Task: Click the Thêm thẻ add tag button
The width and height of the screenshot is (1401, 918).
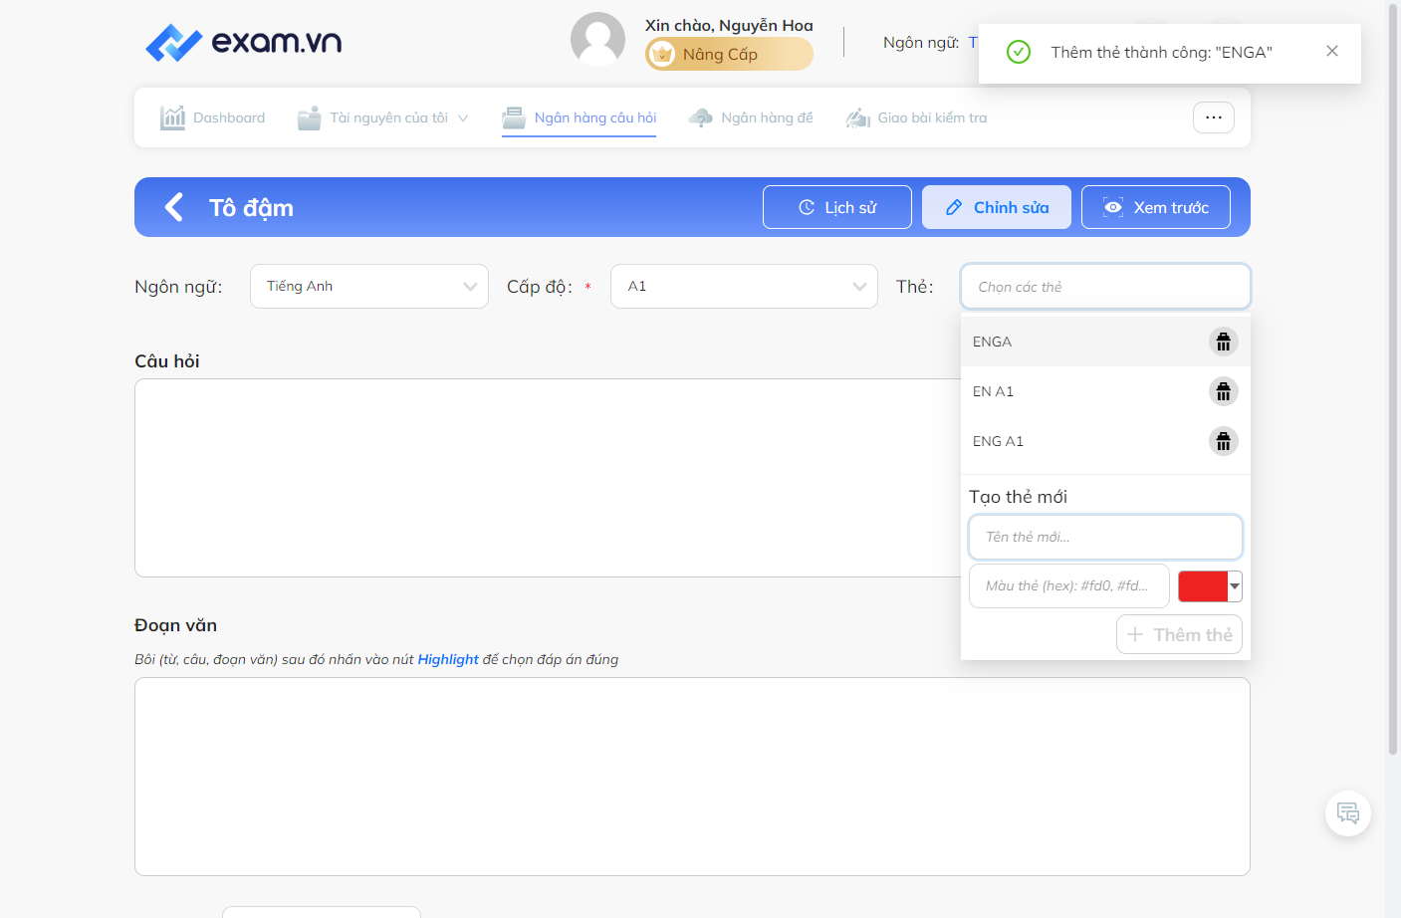Action: pos(1179,634)
